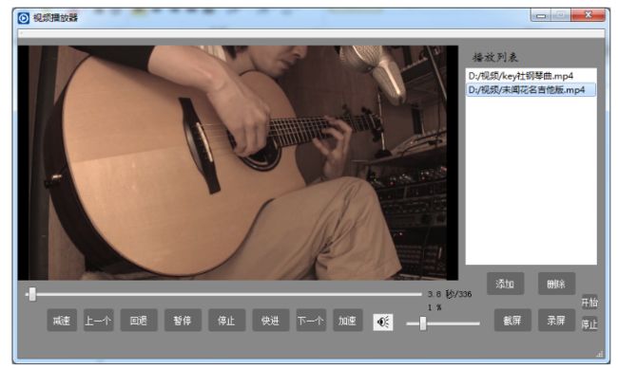
Task: Stop playback with the 停止 button
Action: (x=226, y=321)
